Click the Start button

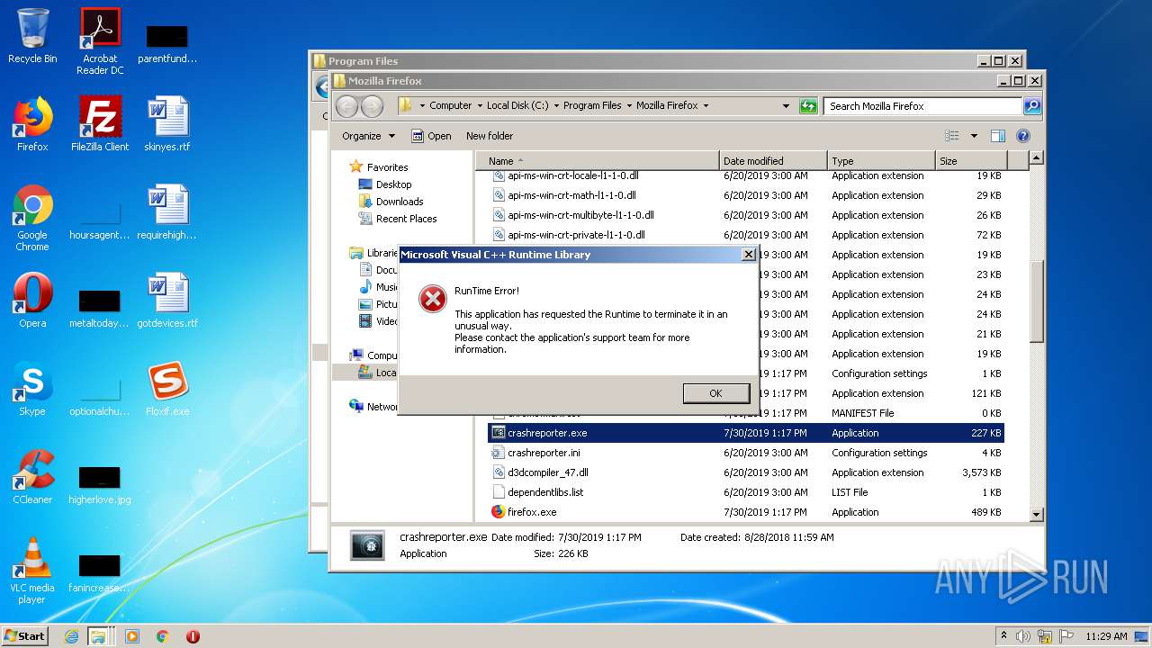[25, 635]
